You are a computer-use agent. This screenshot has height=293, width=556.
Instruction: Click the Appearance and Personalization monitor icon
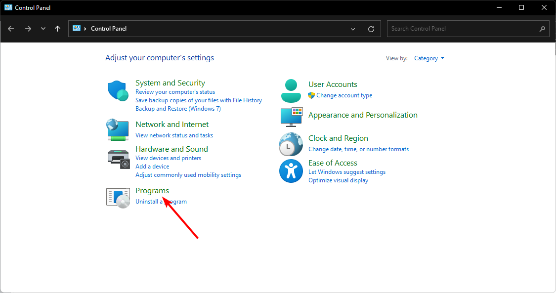pyautogui.click(x=291, y=117)
